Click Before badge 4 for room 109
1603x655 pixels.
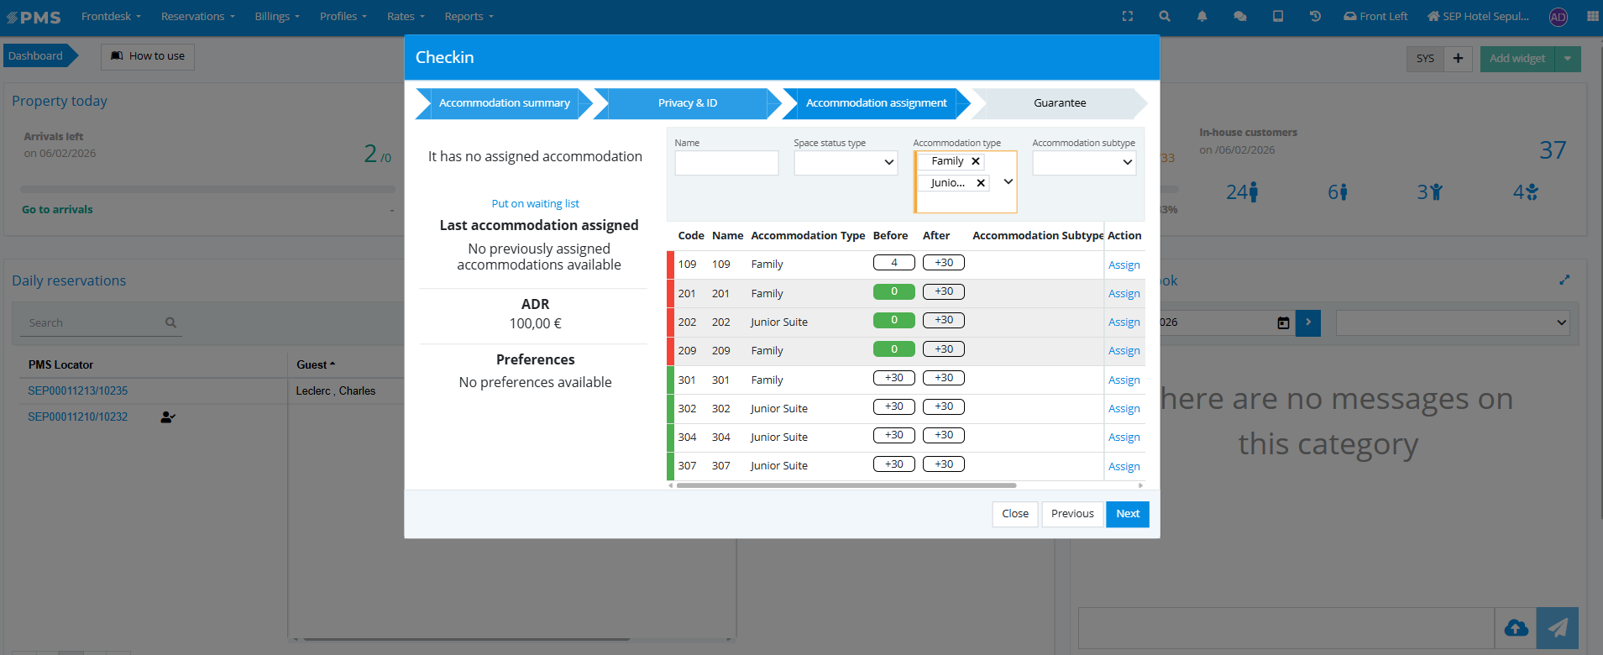893,263
